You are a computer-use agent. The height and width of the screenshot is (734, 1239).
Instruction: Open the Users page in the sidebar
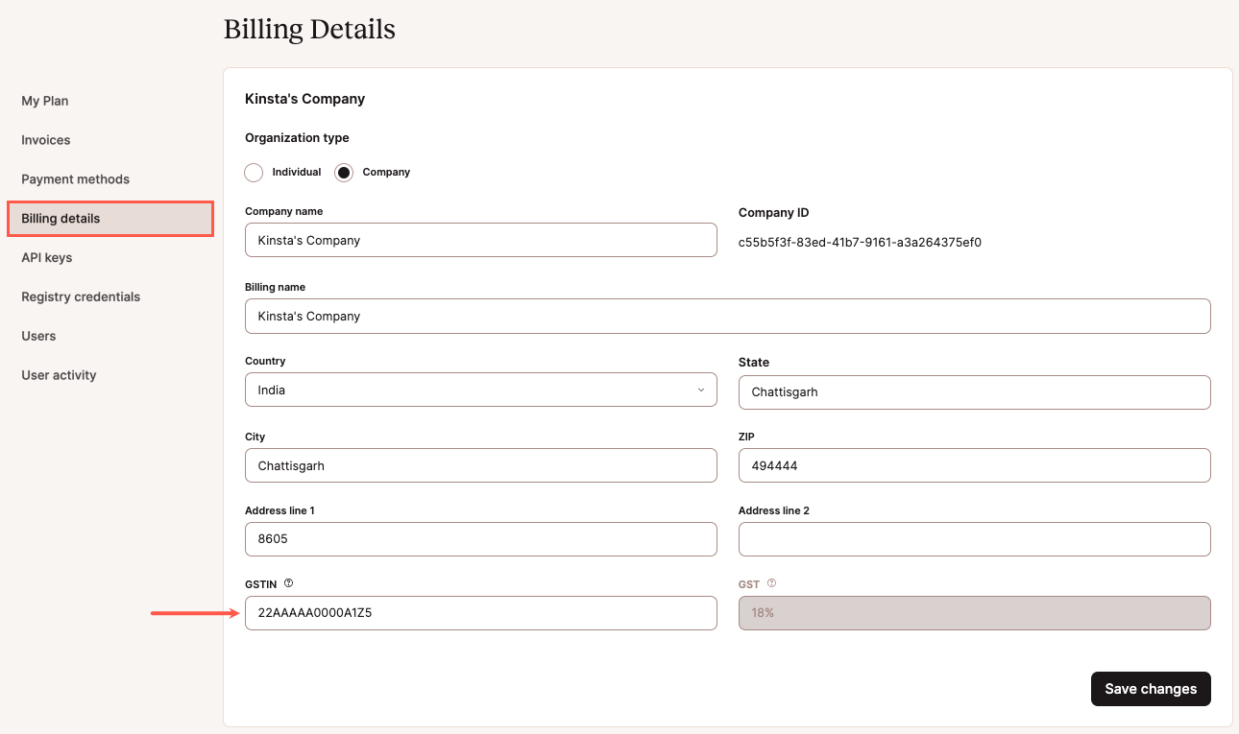click(x=38, y=337)
